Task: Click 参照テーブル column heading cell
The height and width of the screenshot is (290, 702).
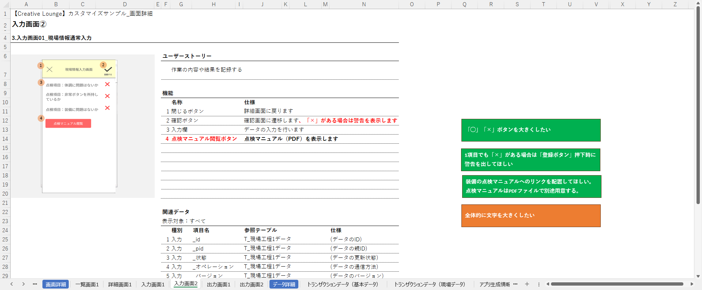Action: [261, 230]
